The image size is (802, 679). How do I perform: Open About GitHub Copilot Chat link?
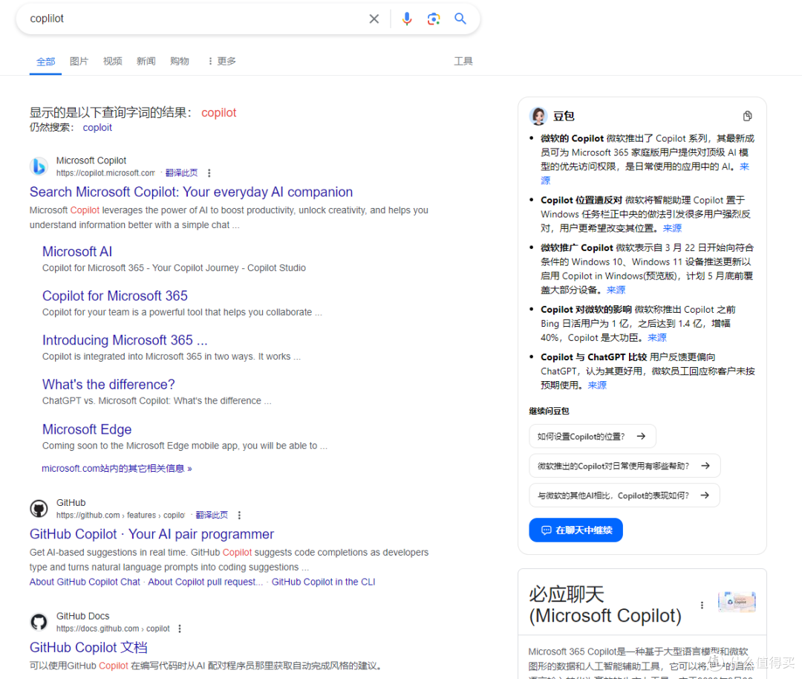click(85, 582)
